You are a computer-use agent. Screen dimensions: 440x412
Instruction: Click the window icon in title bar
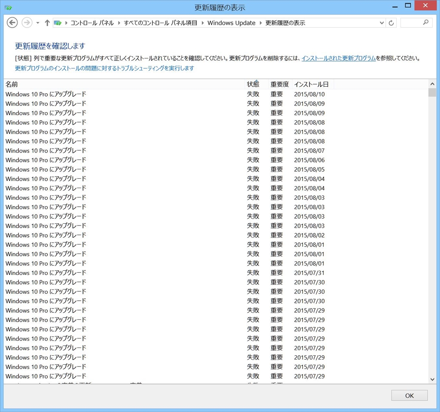point(8,8)
